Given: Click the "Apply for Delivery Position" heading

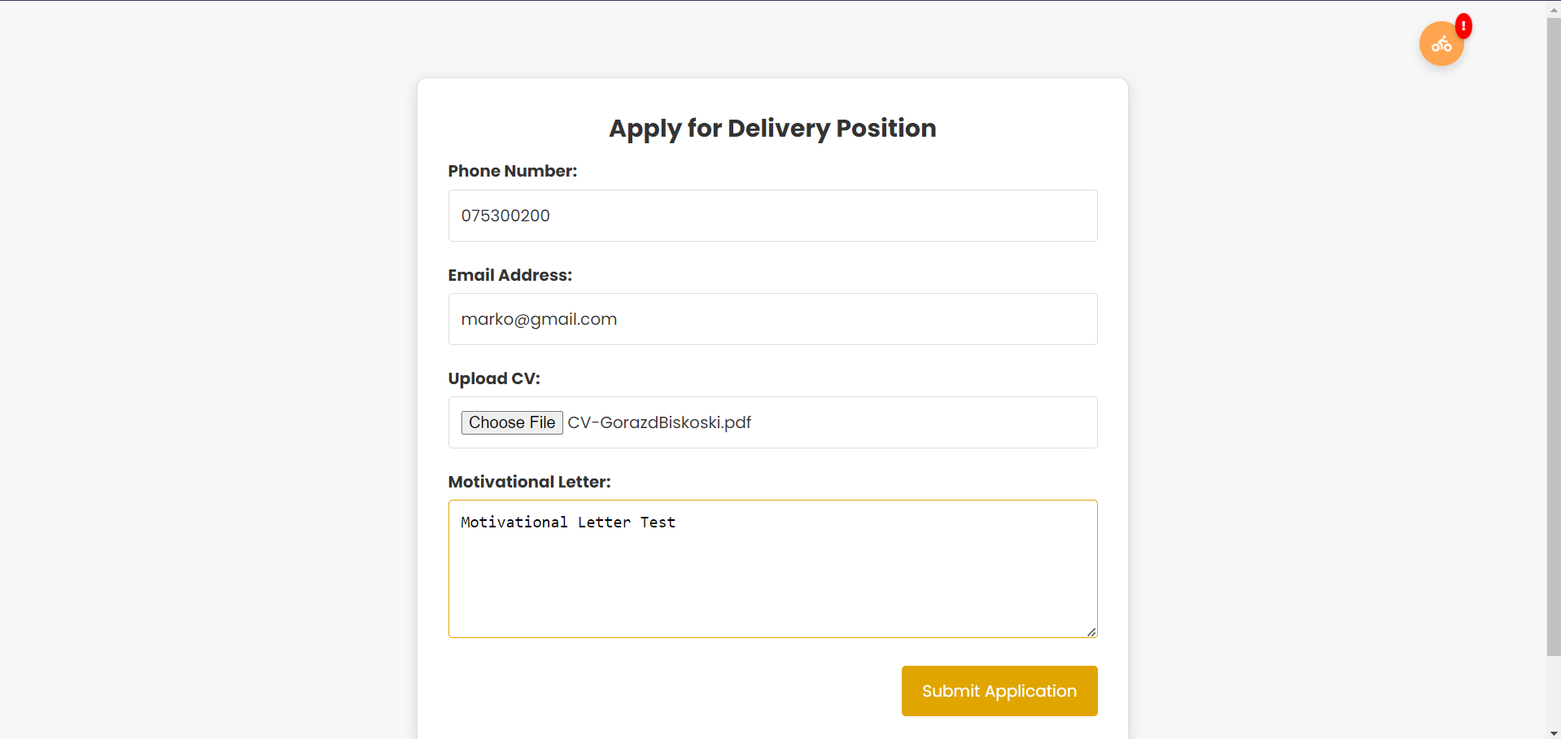Looking at the screenshot, I should [772, 128].
